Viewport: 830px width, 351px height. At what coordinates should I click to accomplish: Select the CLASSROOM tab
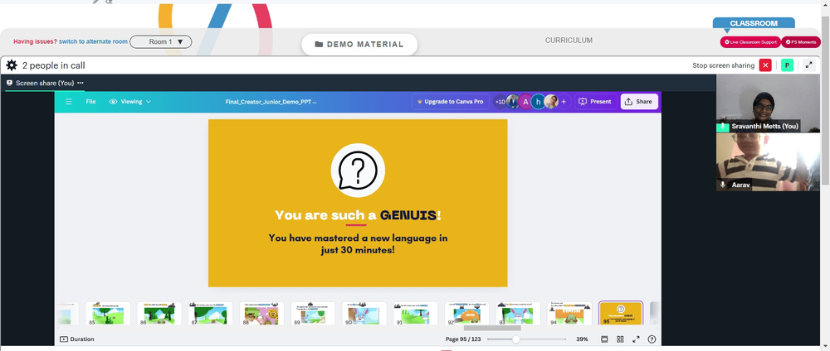tap(754, 23)
